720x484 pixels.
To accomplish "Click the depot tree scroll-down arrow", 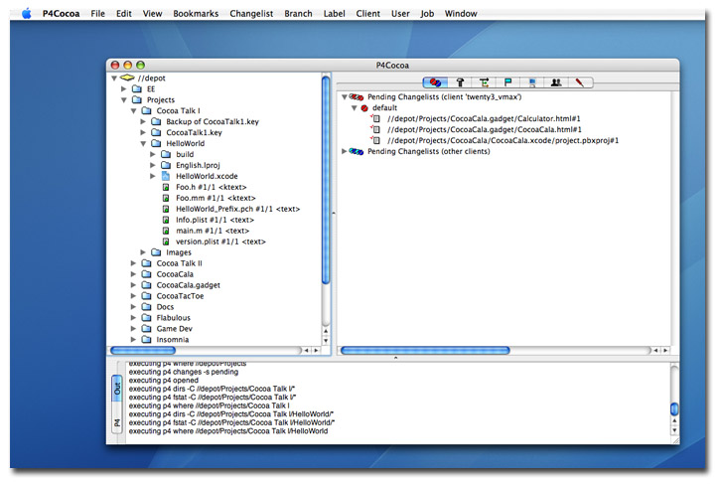I will pos(326,341).
